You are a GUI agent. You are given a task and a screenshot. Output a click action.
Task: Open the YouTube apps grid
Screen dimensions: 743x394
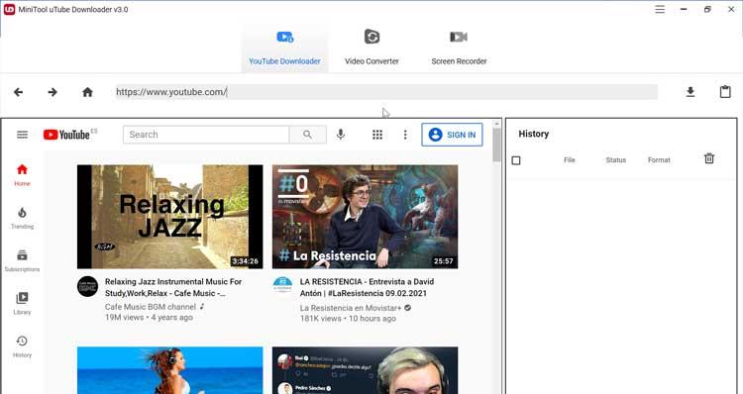click(x=377, y=135)
